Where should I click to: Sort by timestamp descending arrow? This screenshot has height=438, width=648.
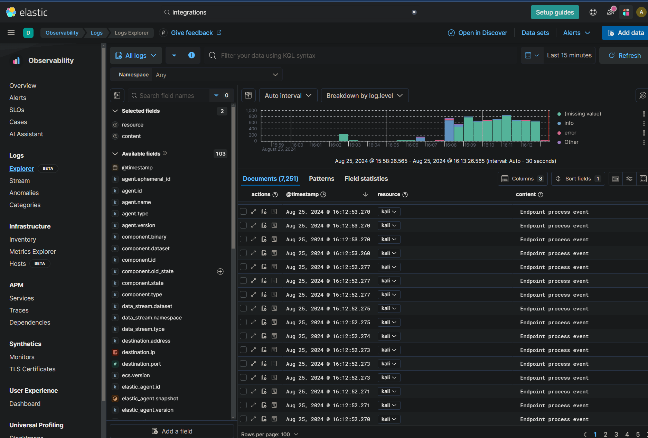click(x=365, y=194)
